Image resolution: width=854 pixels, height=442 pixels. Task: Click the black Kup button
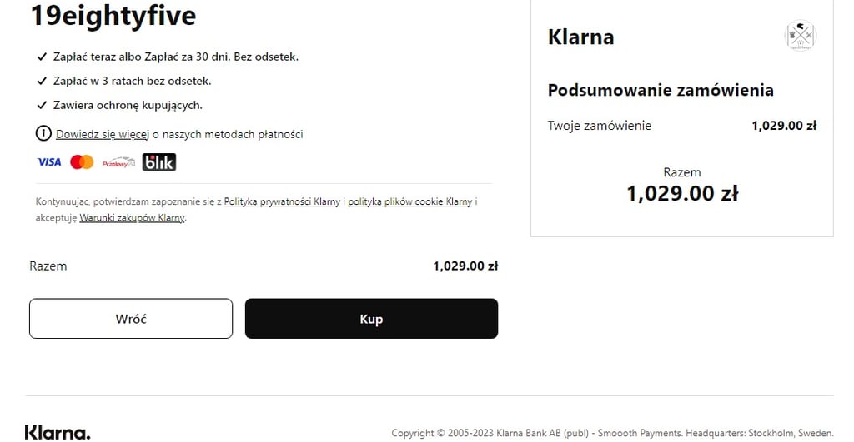click(x=371, y=319)
